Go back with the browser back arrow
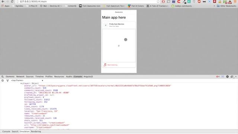The height and width of the screenshot is (134, 238). click(x=3, y=1)
